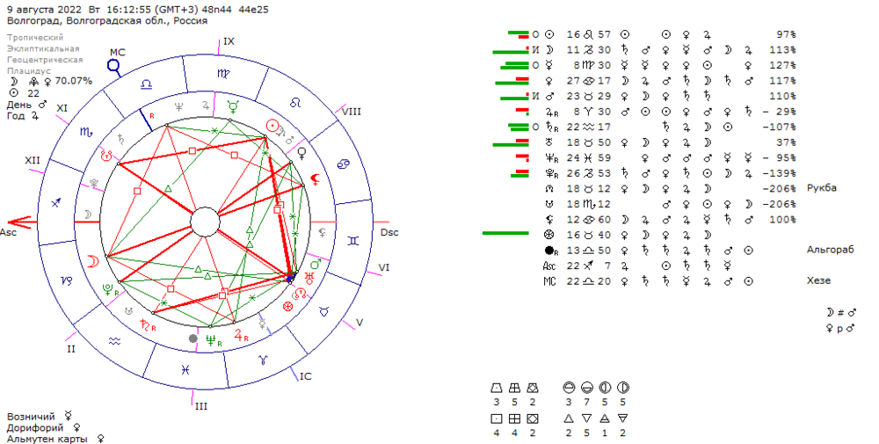The height and width of the screenshot is (444, 879).
Task: Click the red Black Moon Lilith symbol
Action: coord(316,179)
